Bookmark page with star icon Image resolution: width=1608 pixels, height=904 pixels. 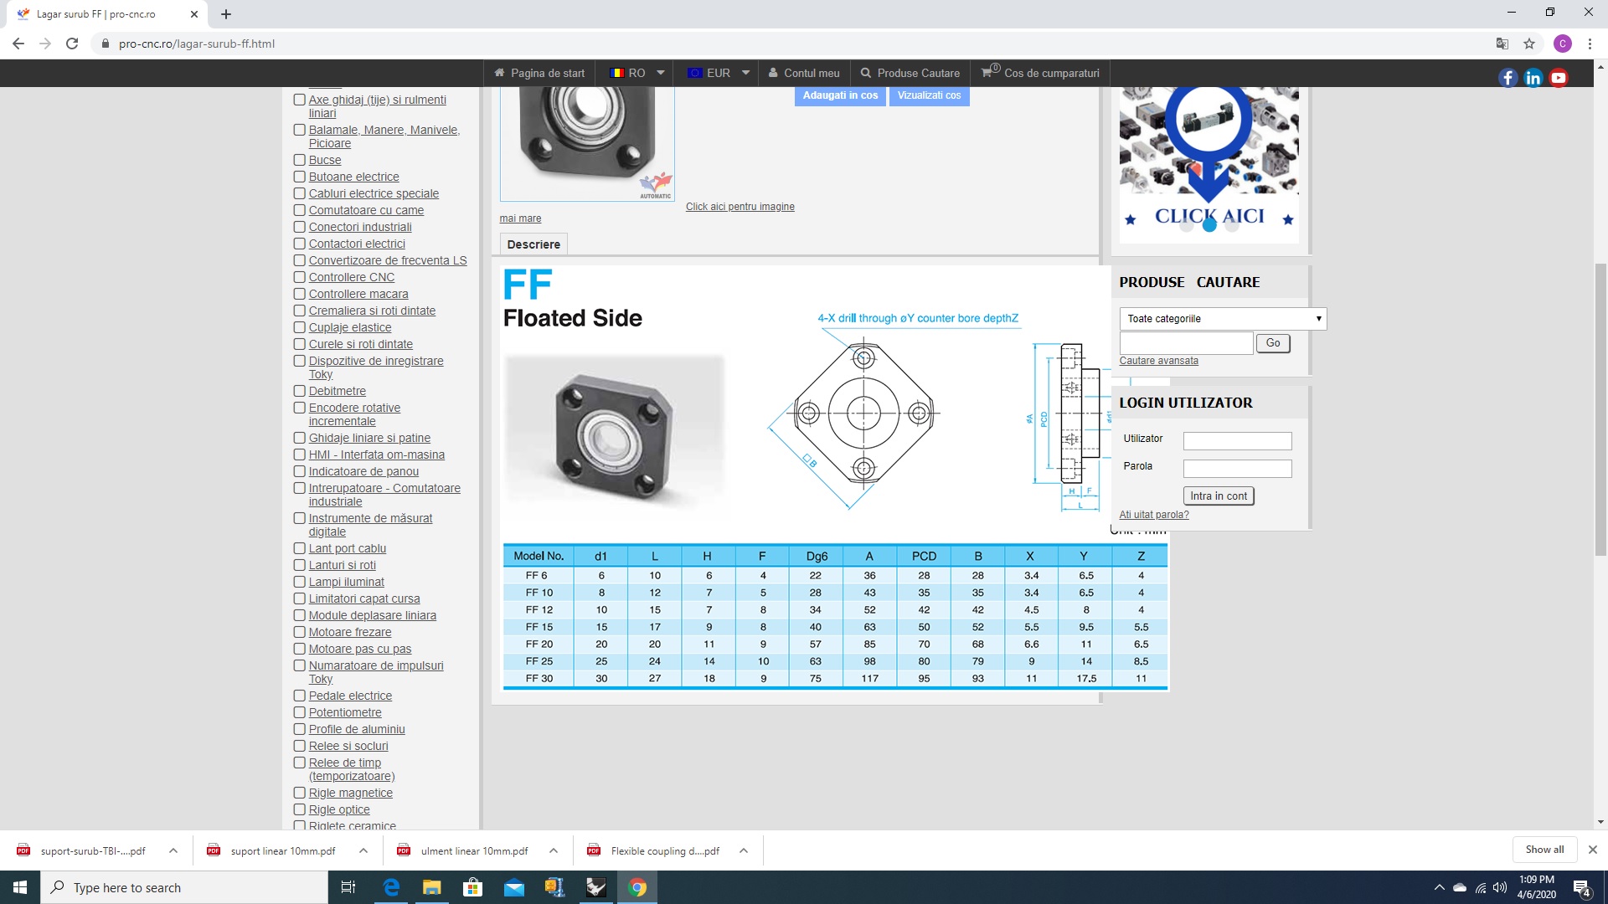[1529, 44]
